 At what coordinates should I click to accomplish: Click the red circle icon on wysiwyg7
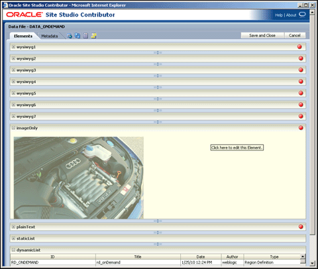(x=301, y=116)
